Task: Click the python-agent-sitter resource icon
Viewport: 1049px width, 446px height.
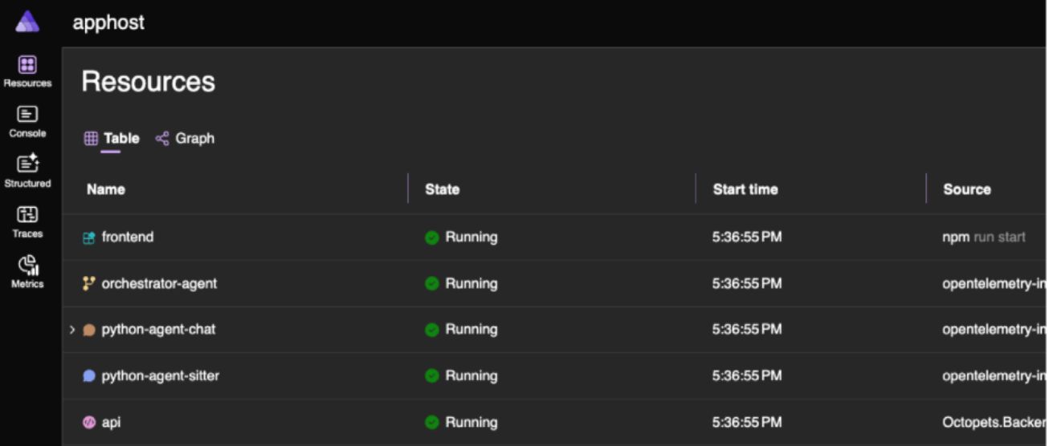Action: click(x=89, y=375)
